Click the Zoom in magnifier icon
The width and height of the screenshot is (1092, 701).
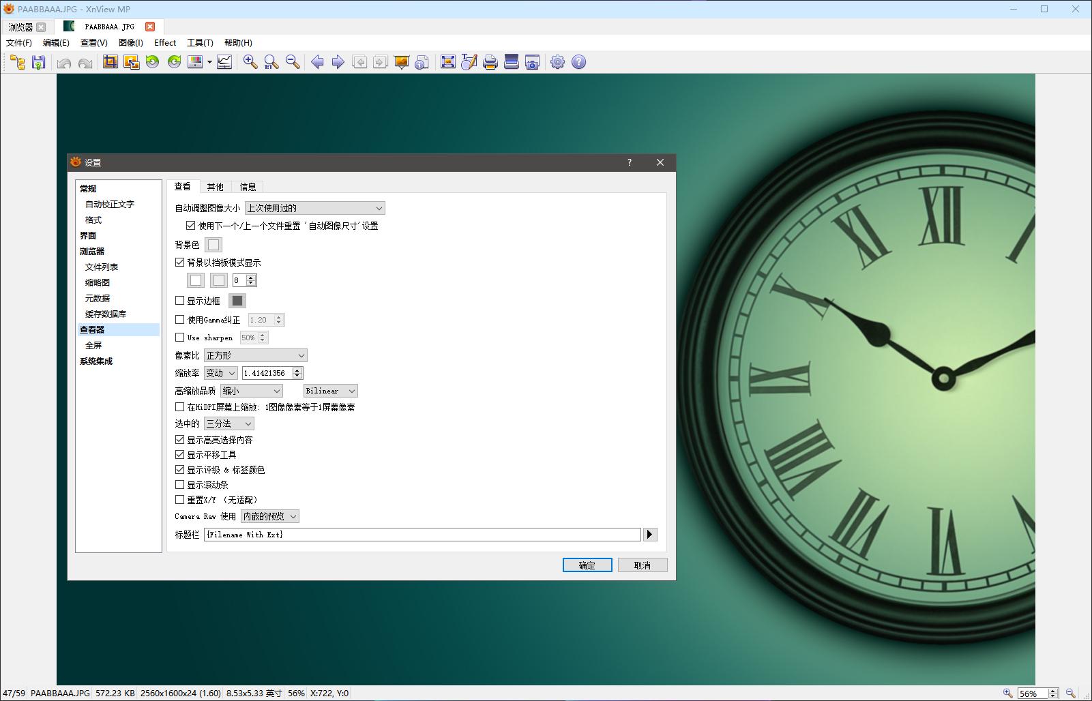[250, 62]
